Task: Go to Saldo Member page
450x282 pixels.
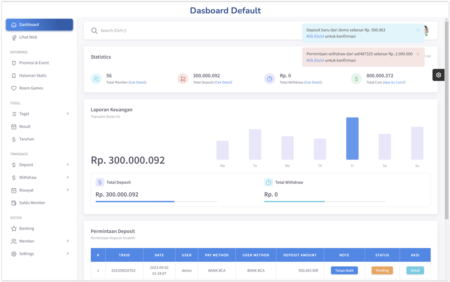Action: pos(32,203)
